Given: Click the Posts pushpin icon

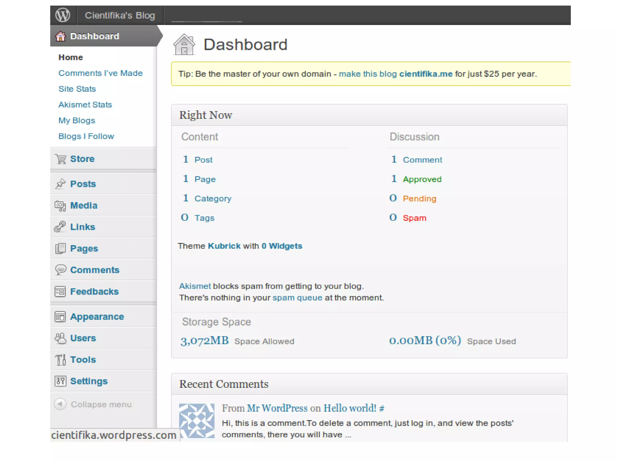Looking at the screenshot, I should click(61, 184).
